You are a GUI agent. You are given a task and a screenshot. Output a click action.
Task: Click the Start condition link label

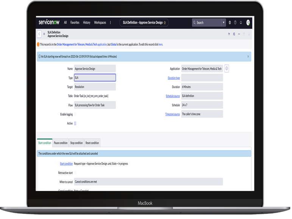click(x=66, y=164)
